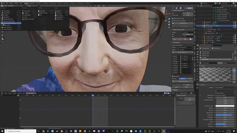Click the Drivers editor icon

click(23, 17)
